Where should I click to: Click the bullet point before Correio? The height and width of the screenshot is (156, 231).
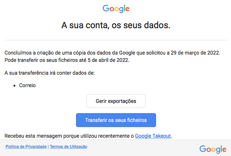pos(15,86)
